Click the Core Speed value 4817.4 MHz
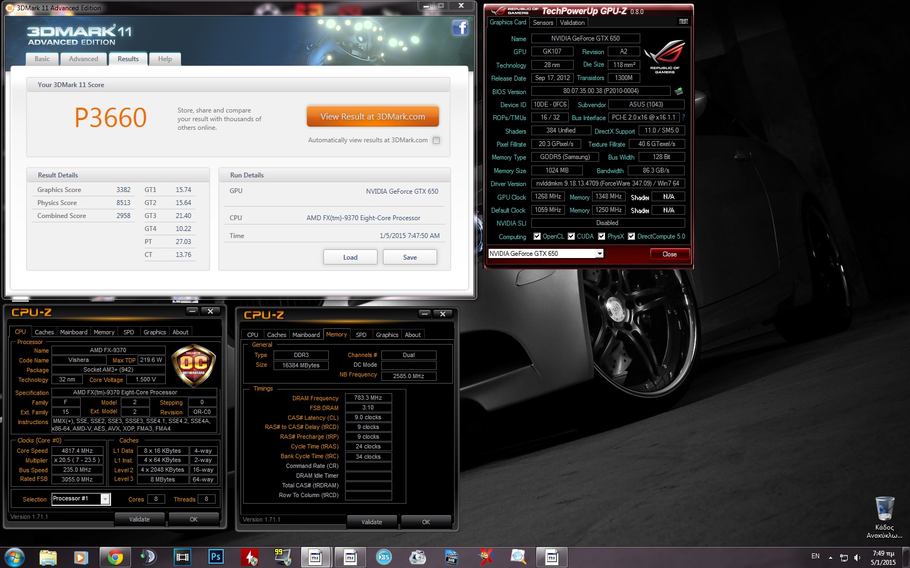This screenshot has width=910, height=568. (77, 451)
